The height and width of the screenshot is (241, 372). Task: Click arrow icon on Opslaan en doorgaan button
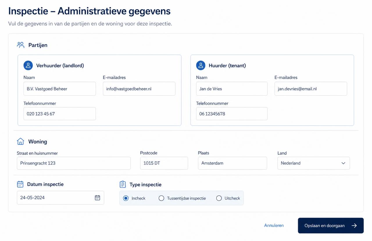coord(354,226)
